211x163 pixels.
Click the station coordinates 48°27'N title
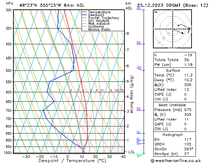pos(52,5)
